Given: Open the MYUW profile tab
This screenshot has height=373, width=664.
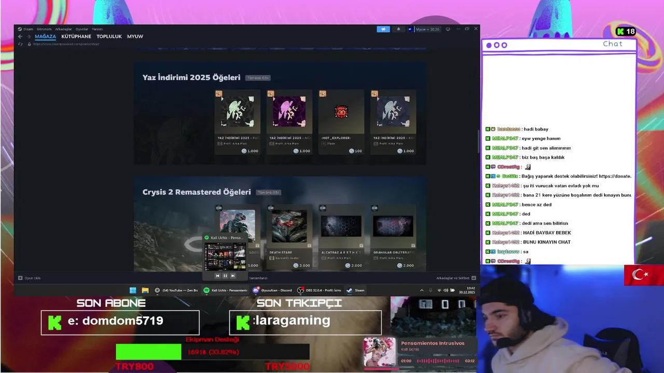Looking at the screenshot, I should (135, 36).
